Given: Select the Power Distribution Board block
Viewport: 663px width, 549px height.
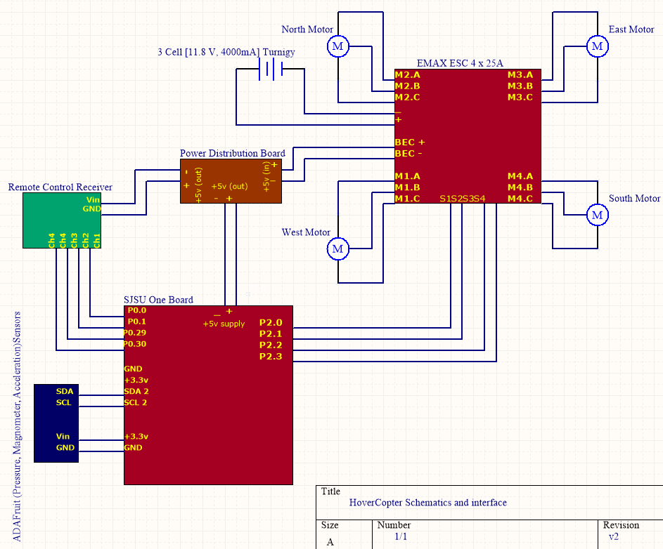Looking at the screenshot, I should tap(231, 181).
